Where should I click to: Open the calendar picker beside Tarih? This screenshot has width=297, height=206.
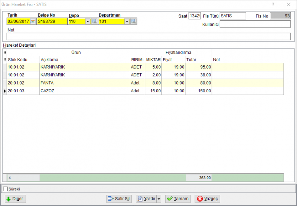[x=33, y=21]
